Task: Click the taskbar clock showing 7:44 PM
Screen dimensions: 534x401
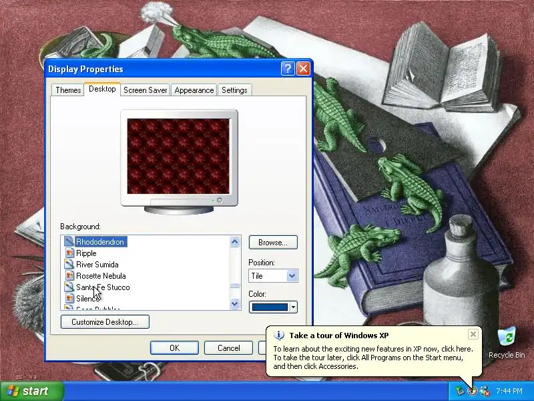Action: tap(509, 391)
